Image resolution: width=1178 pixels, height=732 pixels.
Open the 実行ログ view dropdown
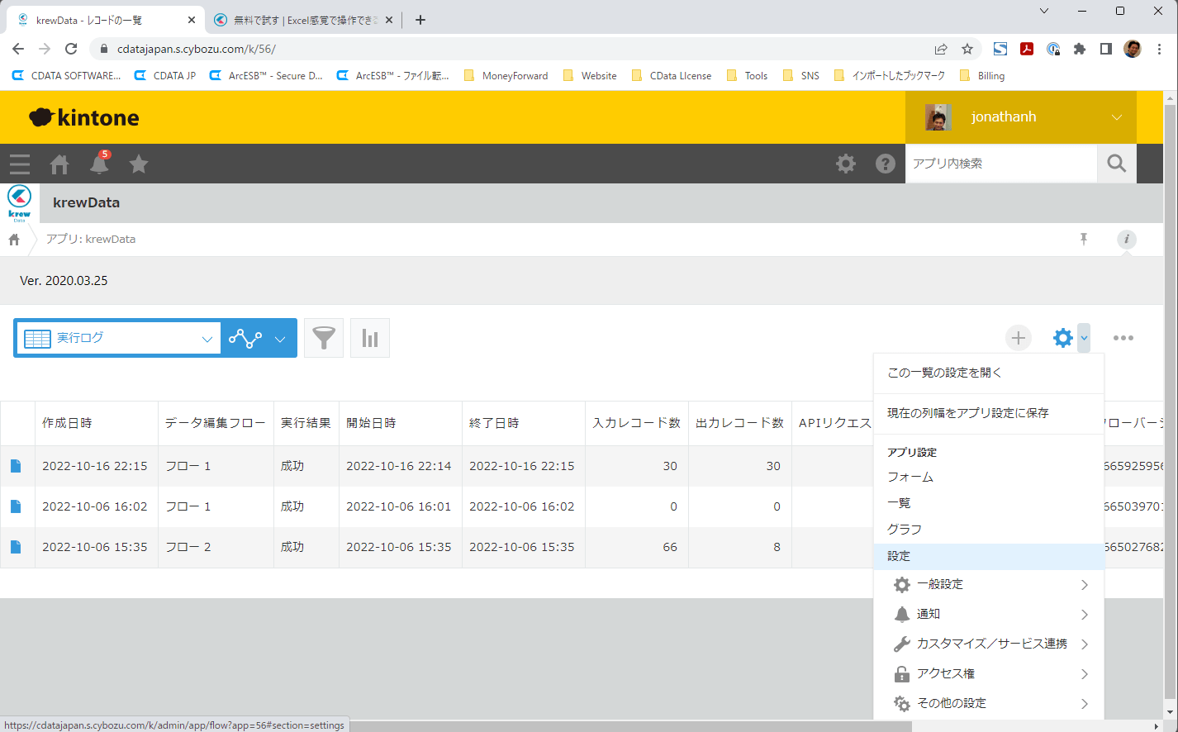click(x=118, y=338)
